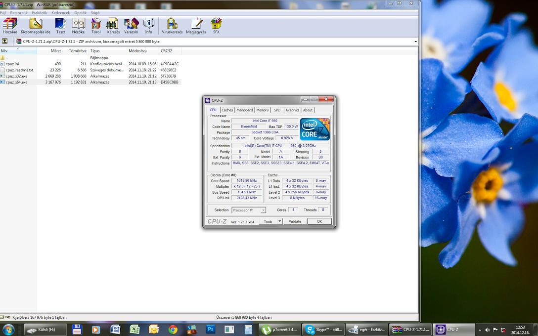Click the Töröl (Delete) toolbar icon

point(96,26)
